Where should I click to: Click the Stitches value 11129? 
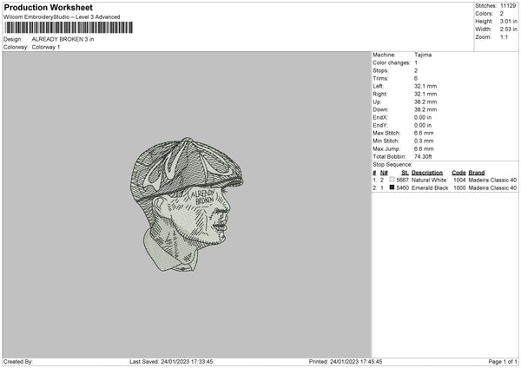(508, 6)
